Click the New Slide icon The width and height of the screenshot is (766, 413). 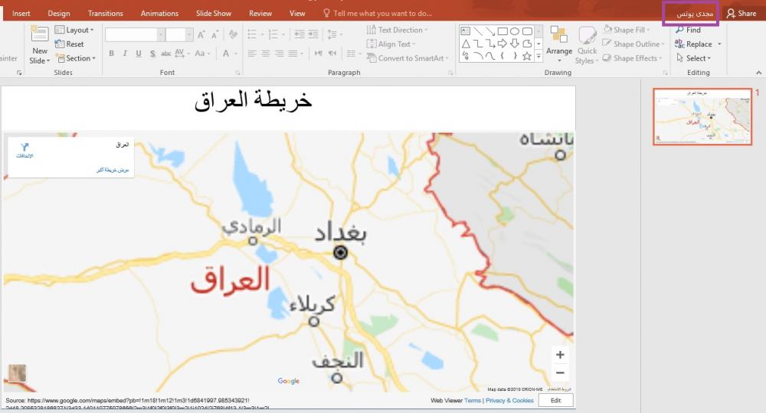39,34
